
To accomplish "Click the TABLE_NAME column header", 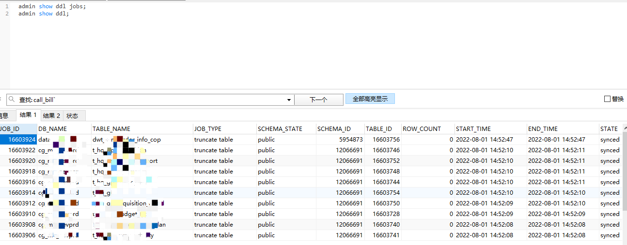I will 111,129.
